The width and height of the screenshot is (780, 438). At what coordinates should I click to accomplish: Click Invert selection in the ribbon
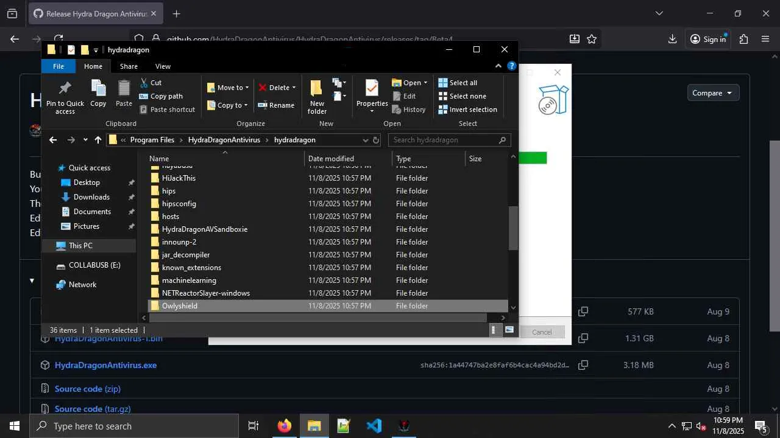[x=467, y=109]
